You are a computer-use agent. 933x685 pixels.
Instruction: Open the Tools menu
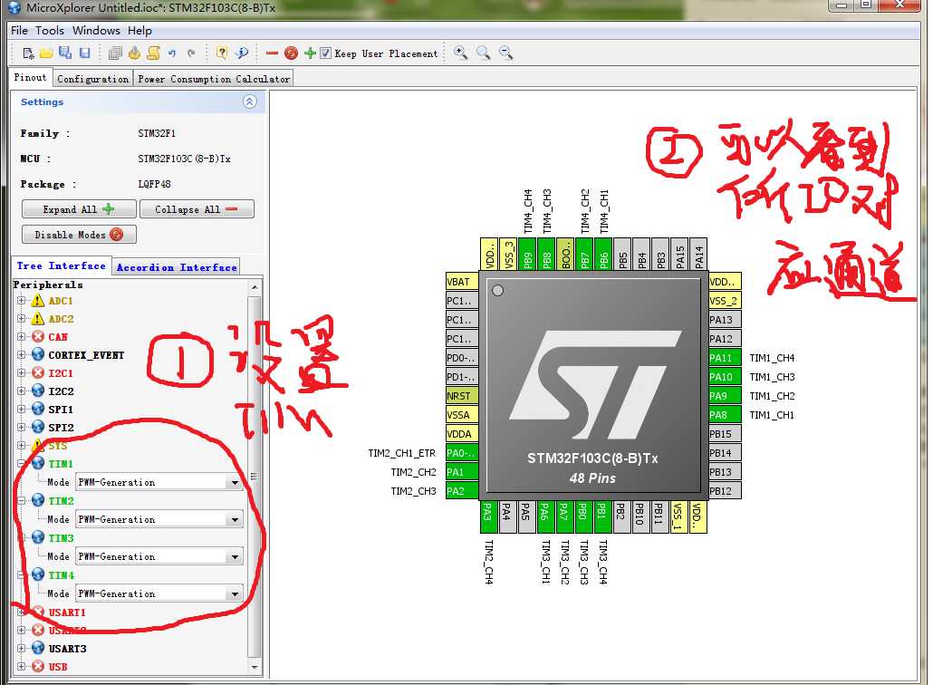[50, 30]
